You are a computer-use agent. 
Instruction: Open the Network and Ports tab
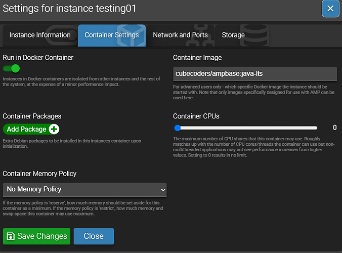tap(180, 35)
